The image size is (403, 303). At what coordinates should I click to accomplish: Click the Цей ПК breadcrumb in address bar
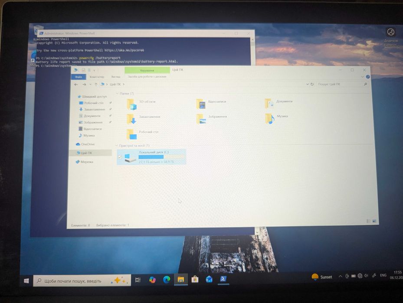(115, 84)
